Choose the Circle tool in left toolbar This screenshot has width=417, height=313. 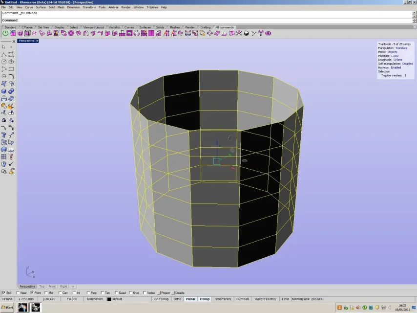[x=4, y=62]
